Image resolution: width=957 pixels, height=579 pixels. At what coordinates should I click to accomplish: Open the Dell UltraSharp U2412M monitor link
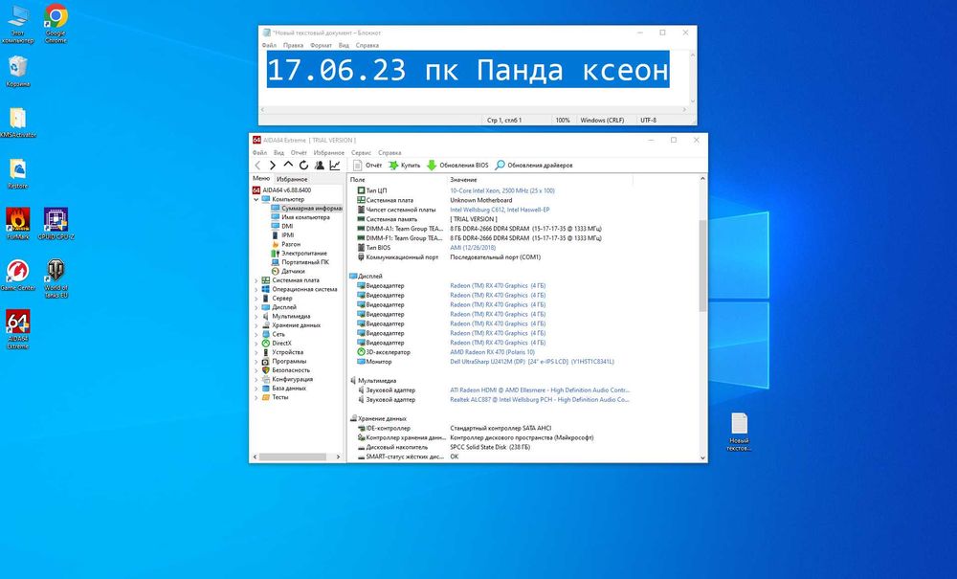point(532,362)
